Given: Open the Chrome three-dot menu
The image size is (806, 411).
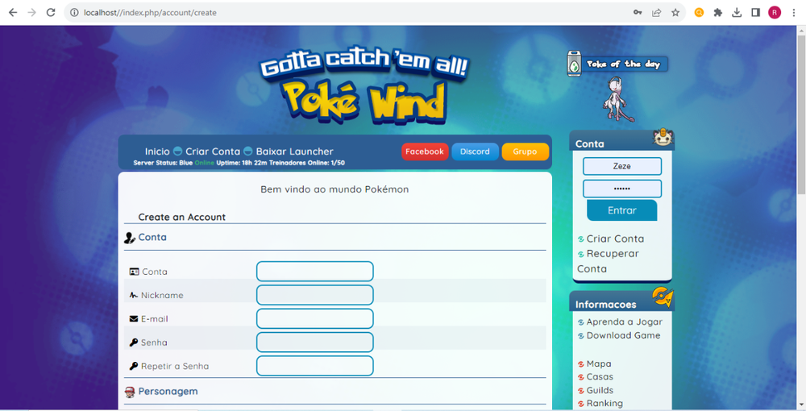Looking at the screenshot, I should click(x=794, y=13).
